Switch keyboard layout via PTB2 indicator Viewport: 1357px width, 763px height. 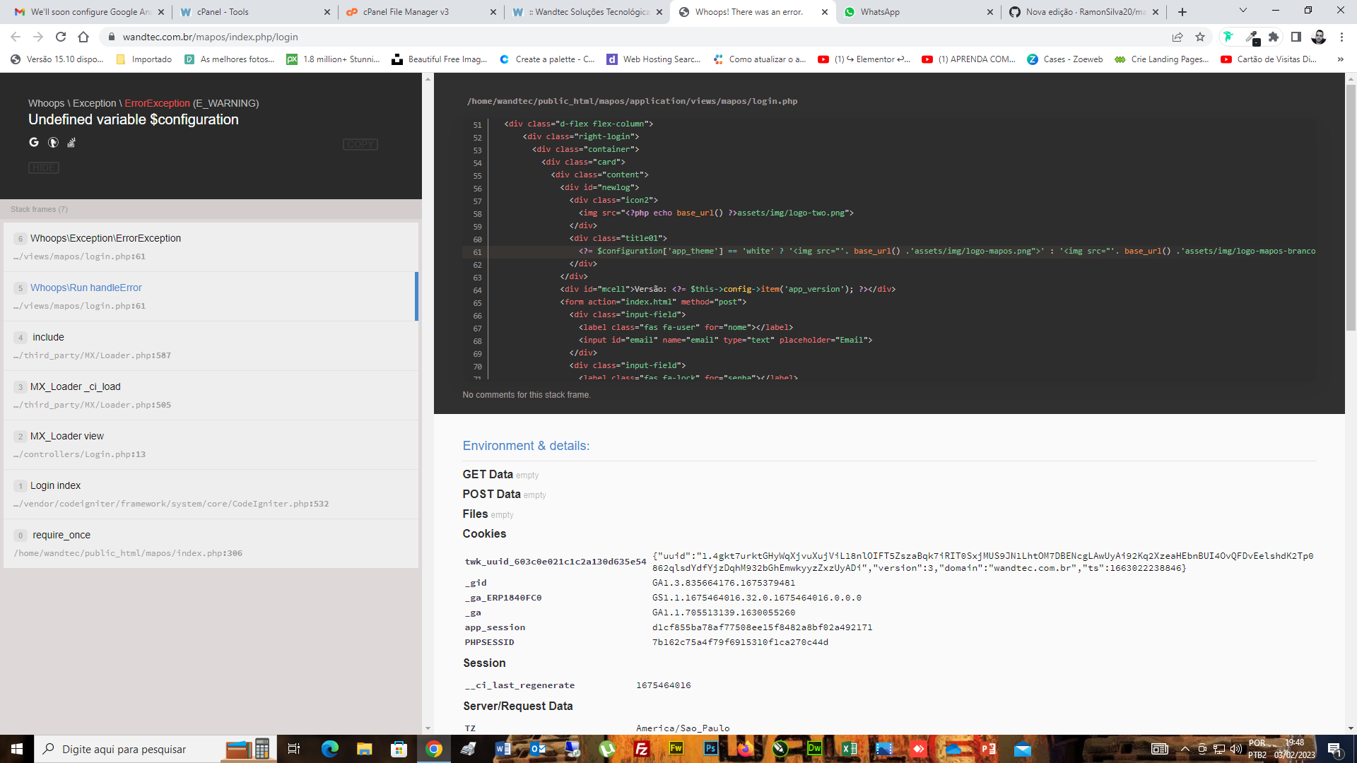1257,749
